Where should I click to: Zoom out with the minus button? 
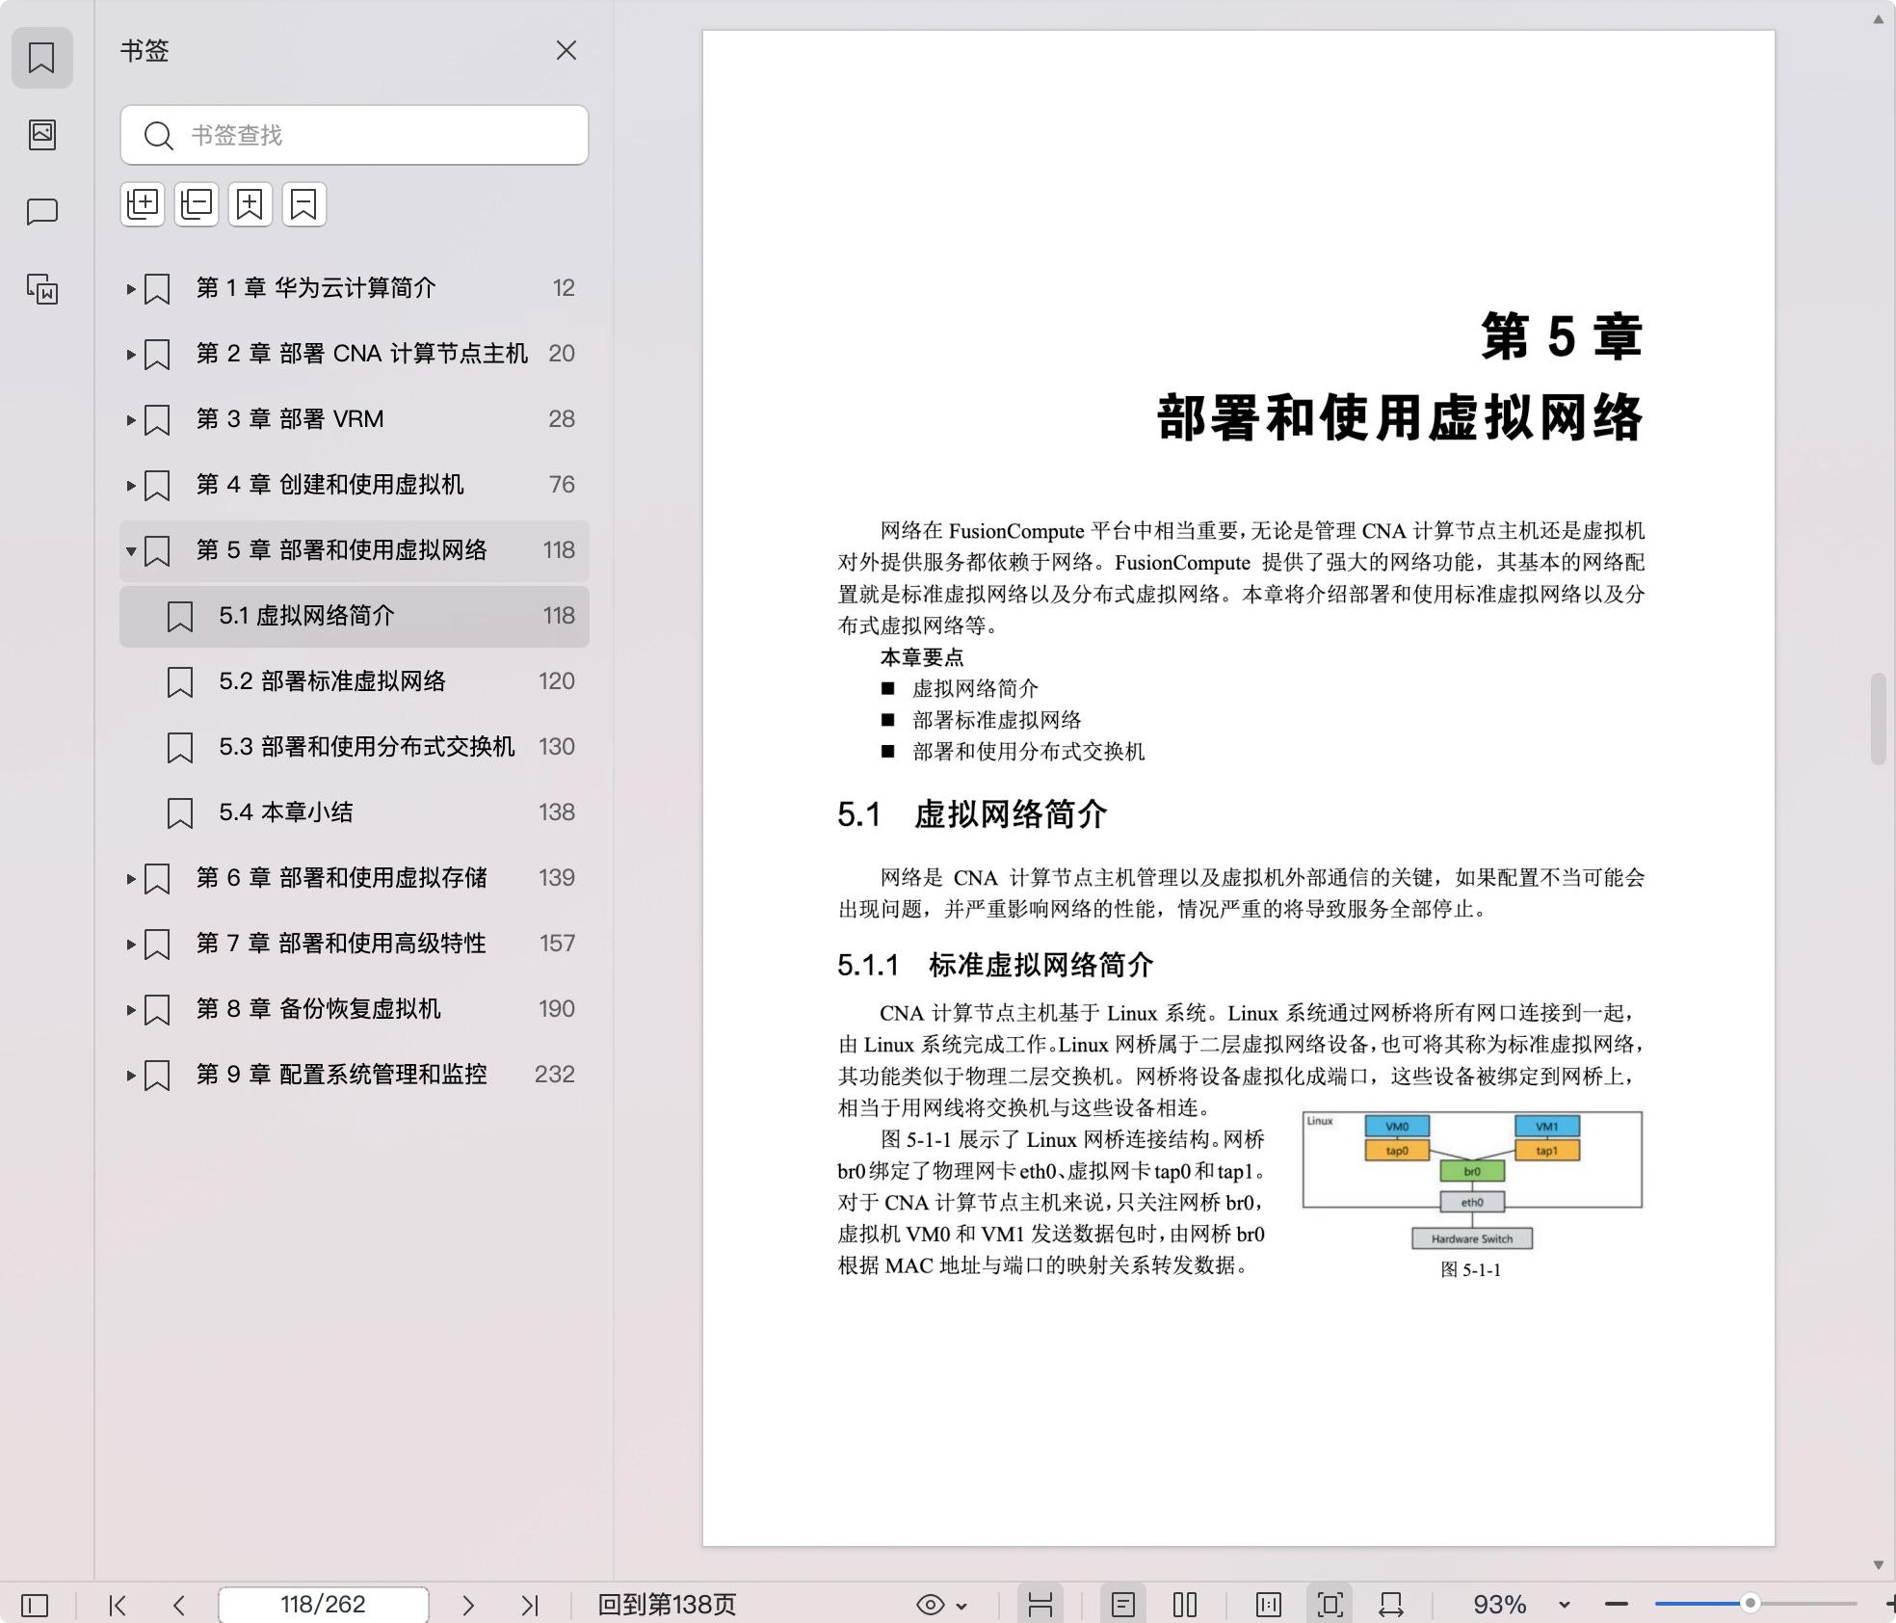pyautogui.click(x=1617, y=1605)
